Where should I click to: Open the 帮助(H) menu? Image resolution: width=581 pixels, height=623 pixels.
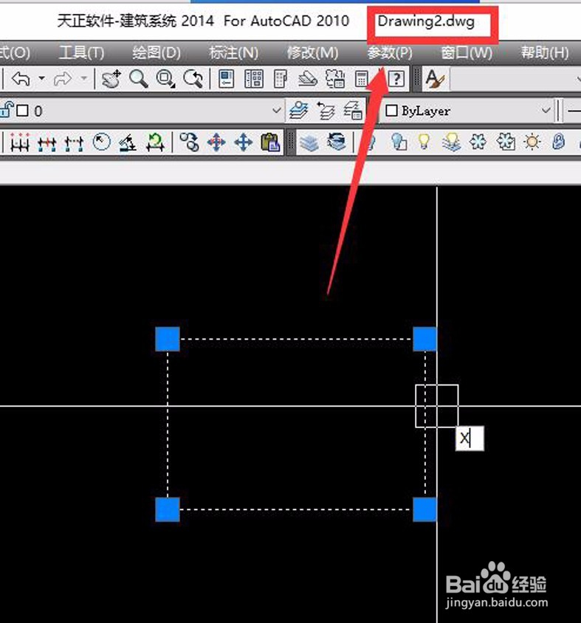545,52
